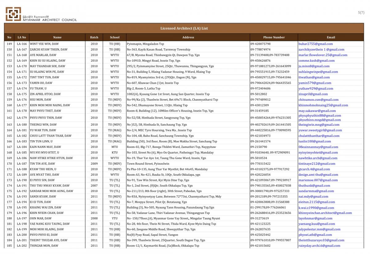Select the name "THINZAR MON, DAW"

pyautogui.click(x=44, y=246)
